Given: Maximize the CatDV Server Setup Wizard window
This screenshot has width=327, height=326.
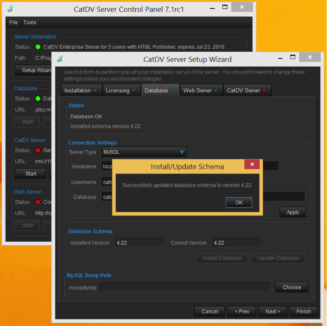Looking at the screenshot, I should (x=293, y=57).
